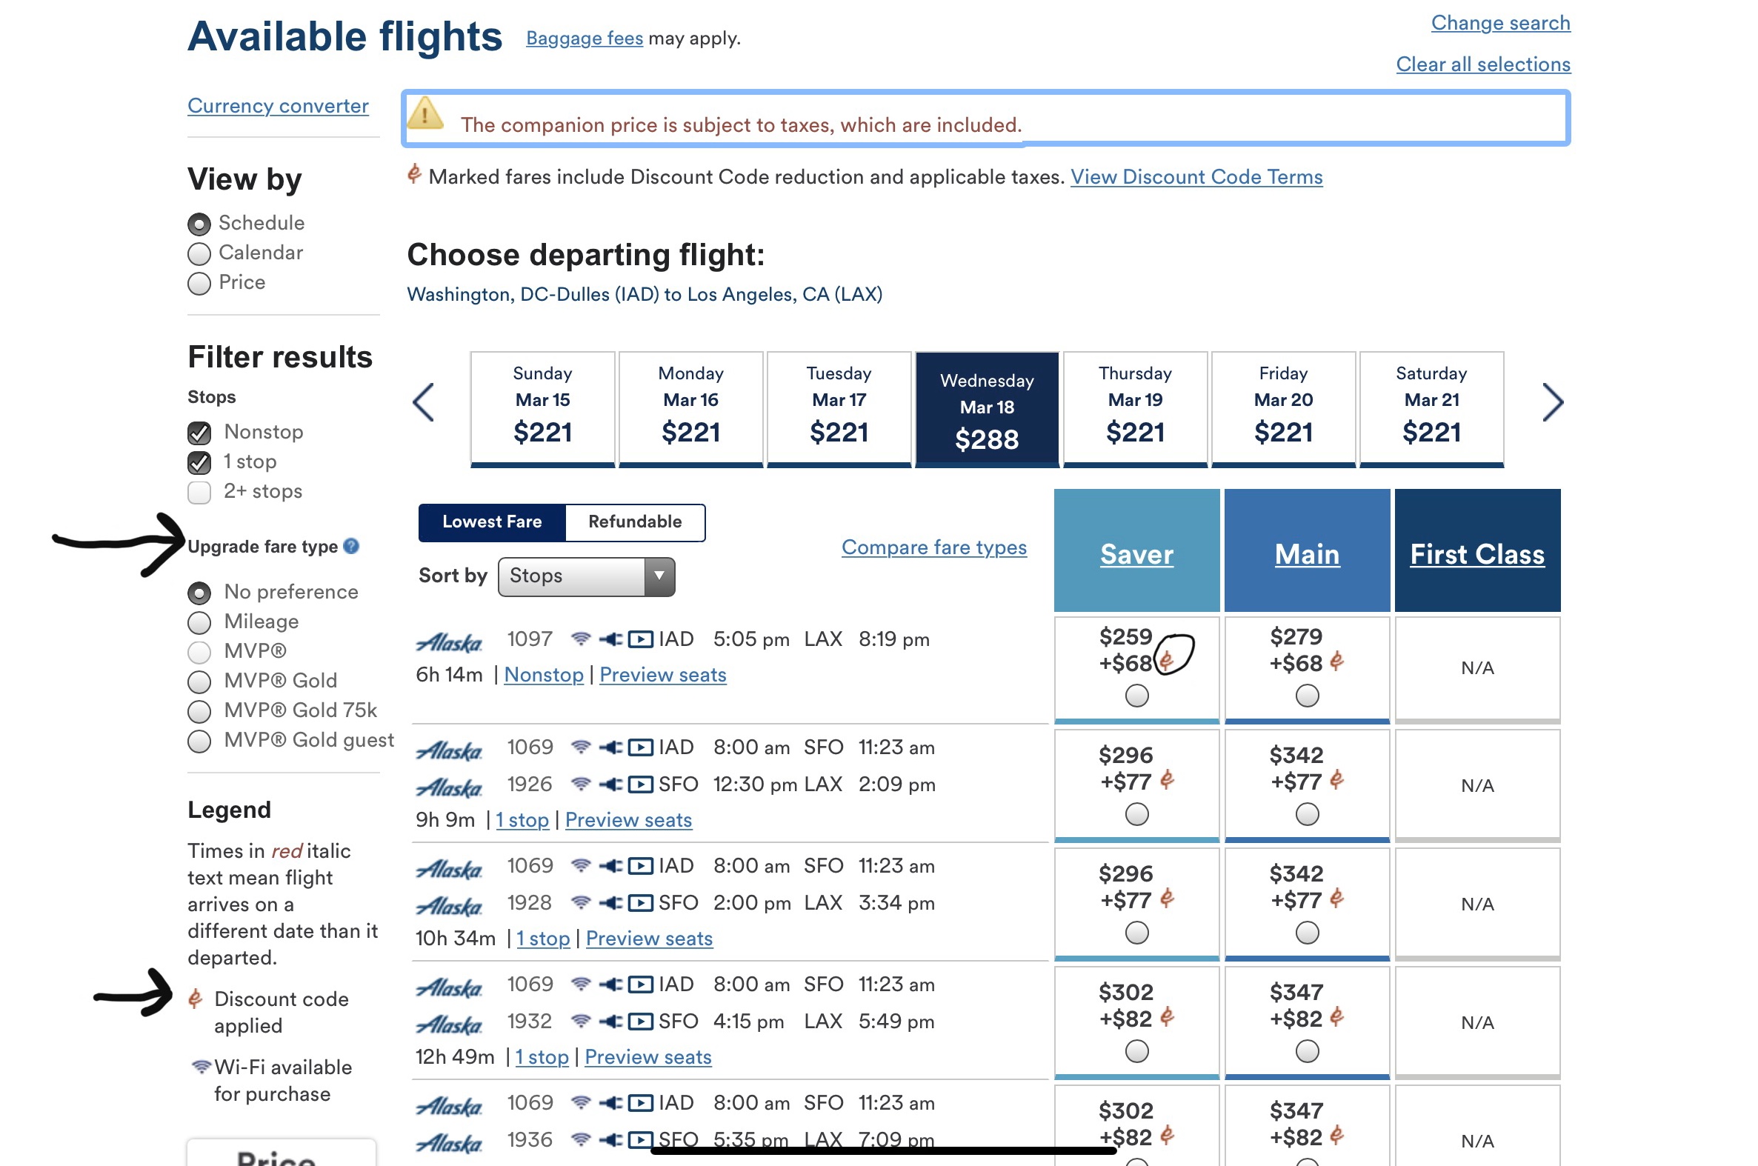
Task: Click the discount code icon in the Legend
Action: (195, 999)
